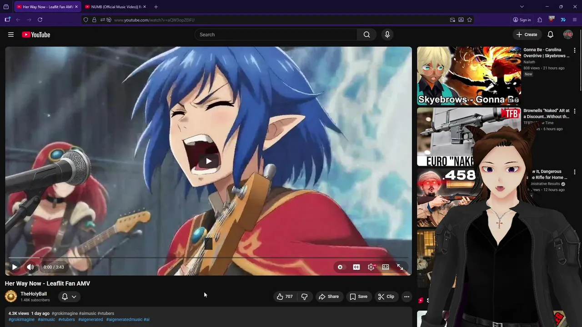Open menu for Gonna Be - Carolina video
This screenshot has height=327, width=582.
[575, 50]
